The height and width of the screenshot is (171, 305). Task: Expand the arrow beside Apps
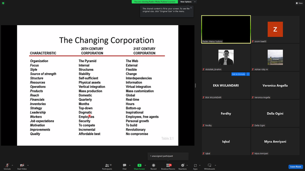click(x=200, y=165)
